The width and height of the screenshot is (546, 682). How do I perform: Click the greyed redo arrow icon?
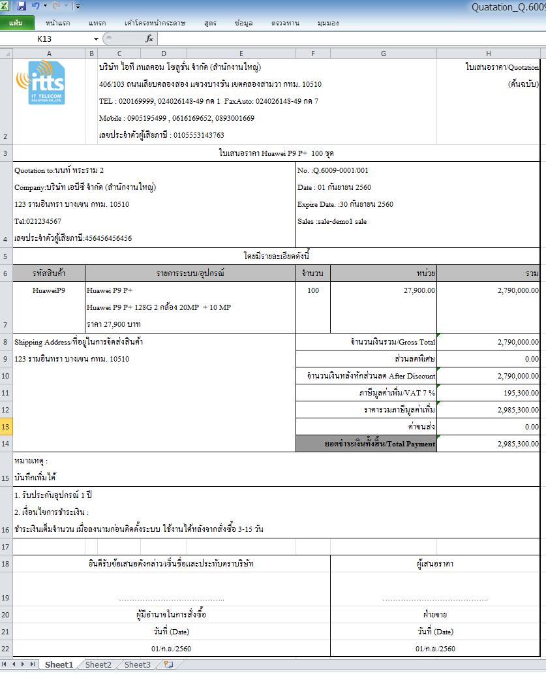56,6
